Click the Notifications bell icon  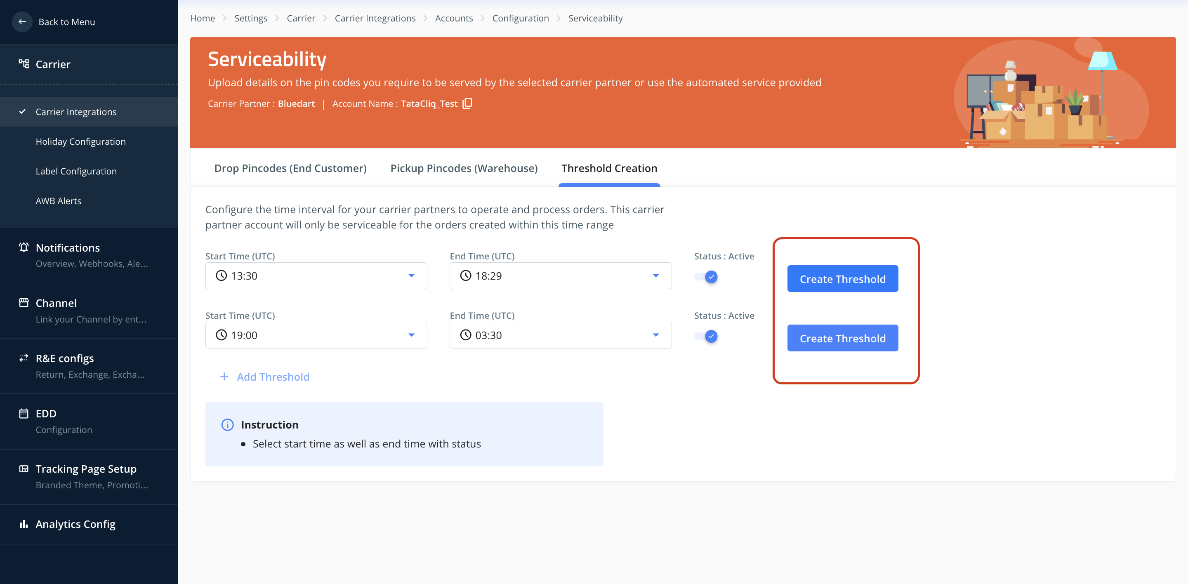click(24, 247)
